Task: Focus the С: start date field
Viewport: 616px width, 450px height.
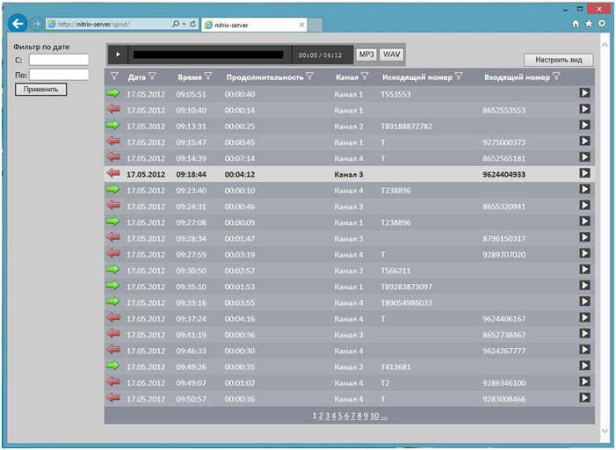Action: coord(59,60)
